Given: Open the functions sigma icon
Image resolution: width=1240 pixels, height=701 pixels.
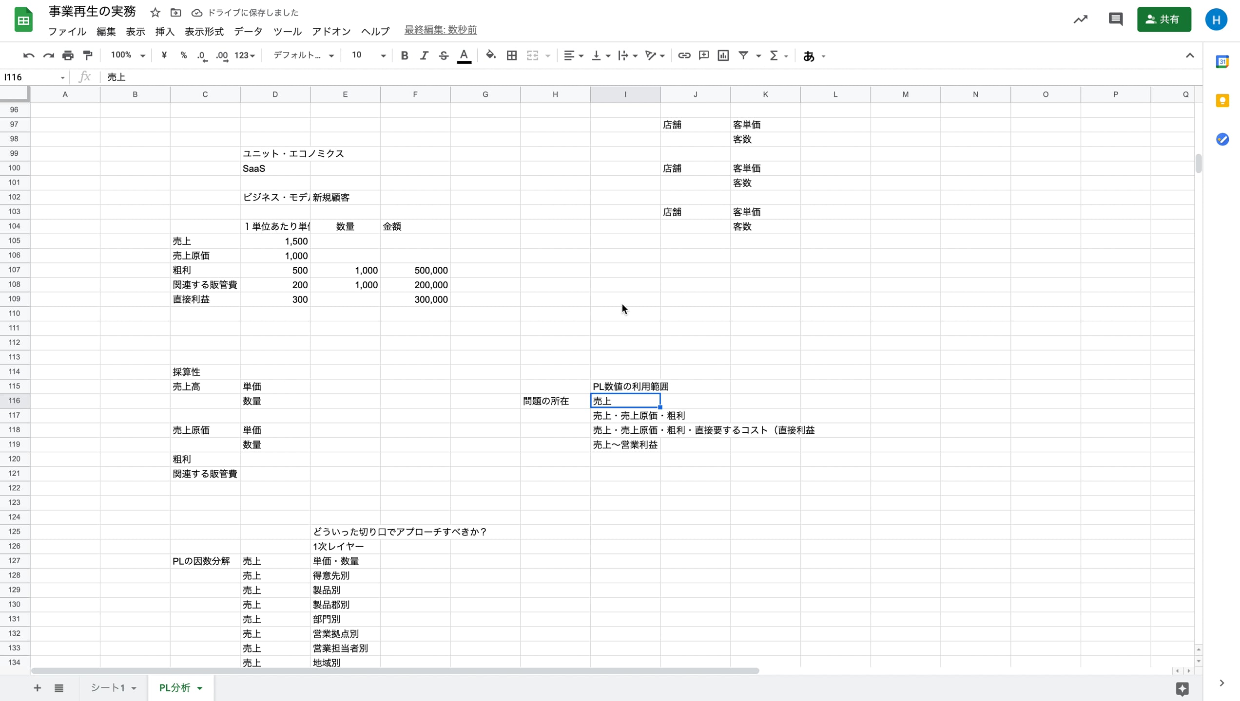Looking at the screenshot, I should pyautogui.click(x=774, y=55).
